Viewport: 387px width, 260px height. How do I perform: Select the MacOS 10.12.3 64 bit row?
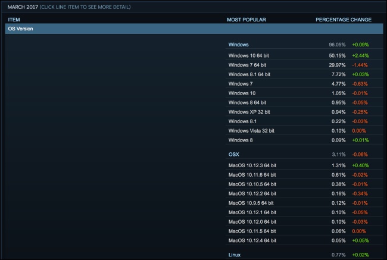[304, 165]
